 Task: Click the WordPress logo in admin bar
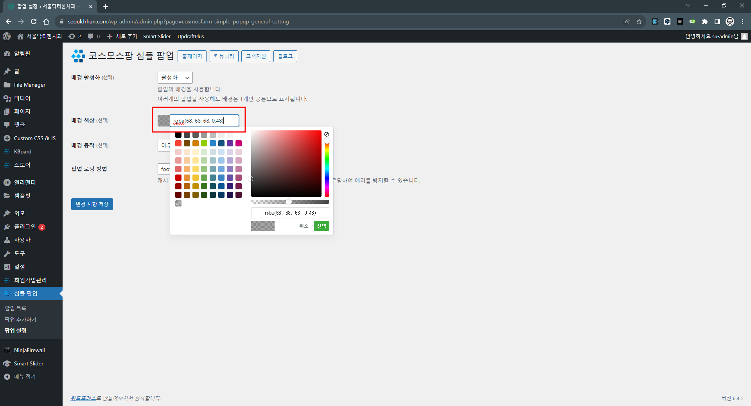[7, 36]
